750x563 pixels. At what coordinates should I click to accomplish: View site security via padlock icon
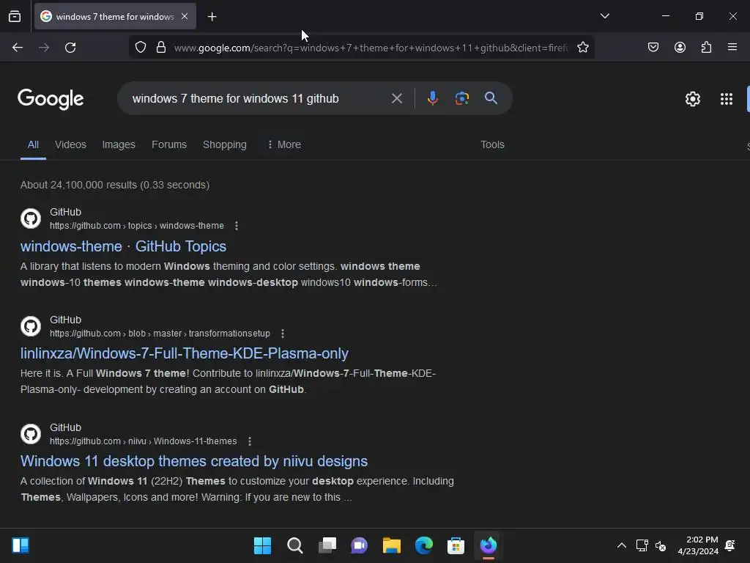pyautogui.click(x=161, y=48)
